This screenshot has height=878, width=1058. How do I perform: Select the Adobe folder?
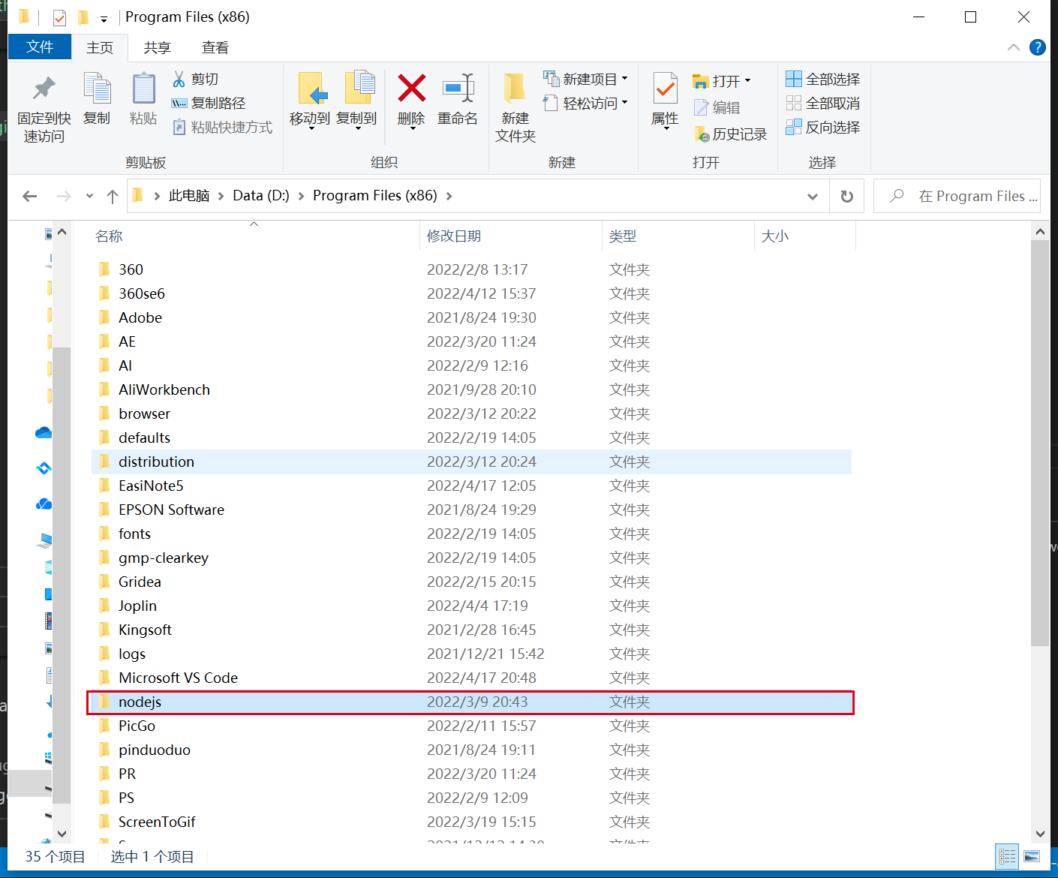click(470, 317)
